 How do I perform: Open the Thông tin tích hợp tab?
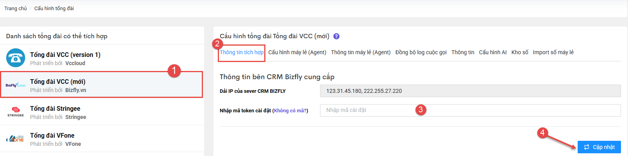(242, 52)
